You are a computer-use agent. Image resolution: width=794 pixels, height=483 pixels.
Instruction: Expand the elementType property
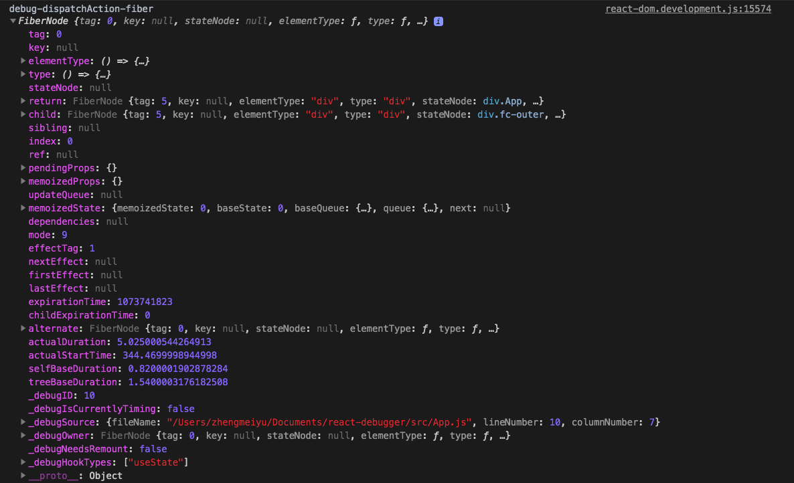coord(23,61)
